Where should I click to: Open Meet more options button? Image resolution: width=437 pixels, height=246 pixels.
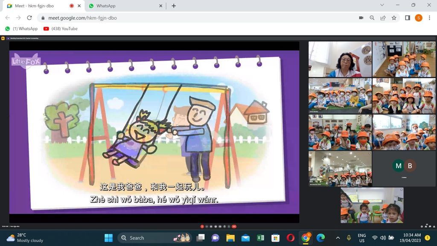click(229, 226)
